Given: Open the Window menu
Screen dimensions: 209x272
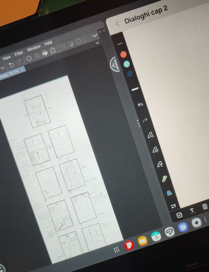Looking at the screenshot, I should pos(34,48).
